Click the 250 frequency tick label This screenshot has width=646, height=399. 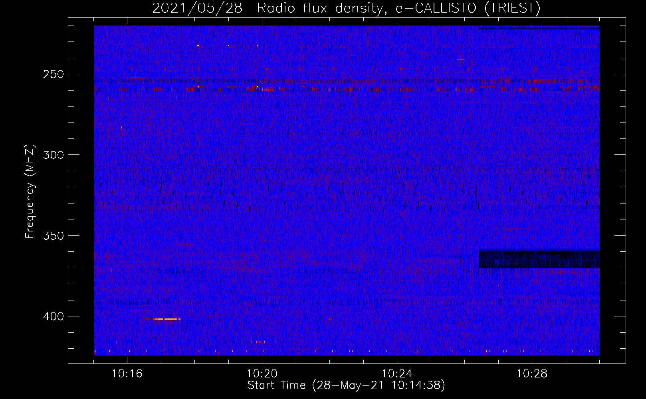pos(54,75)
